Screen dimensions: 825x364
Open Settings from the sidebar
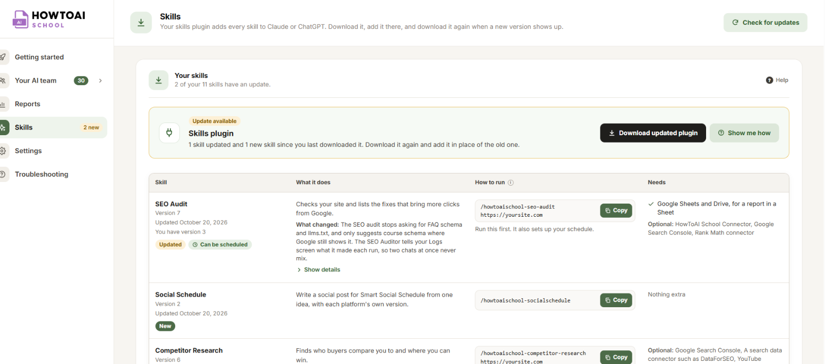pos(28,150)
